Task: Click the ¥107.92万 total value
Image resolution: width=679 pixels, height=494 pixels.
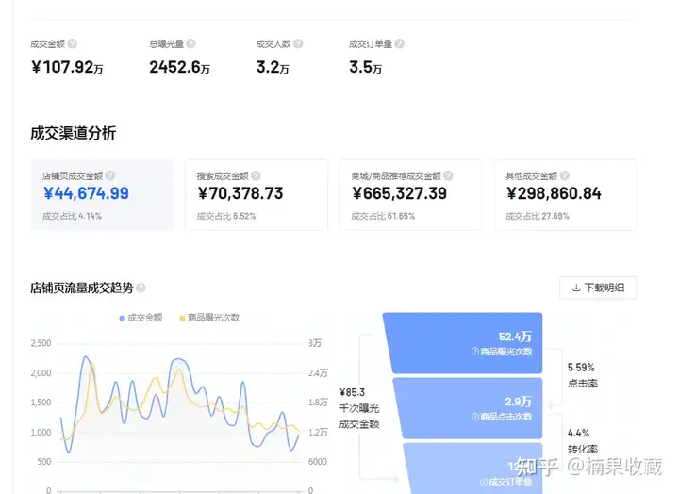Action: coord(67,67)
